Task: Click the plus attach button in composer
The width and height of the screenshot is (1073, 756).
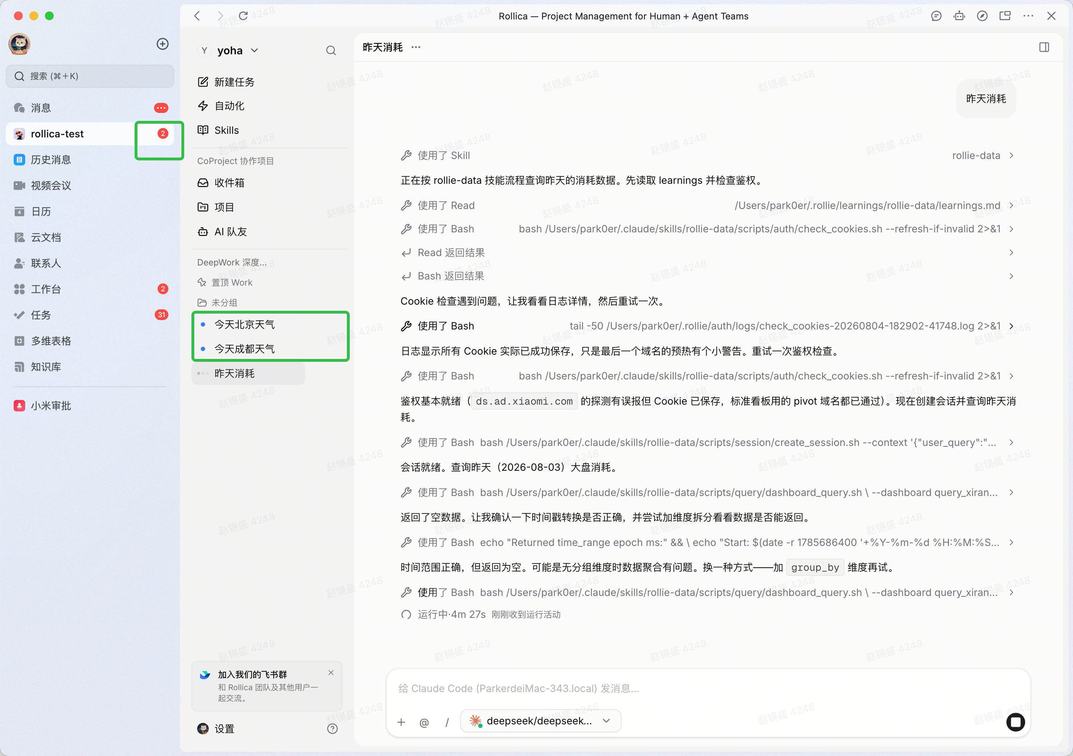Action: (x=401, y=722)
